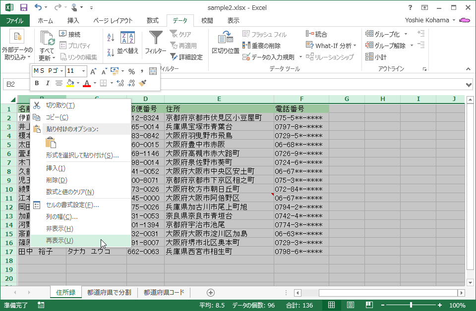Click 小計 subtotal icon
The width and height of the screenshot is (476, 311).
pyautogui.click(x=376, y=56)
